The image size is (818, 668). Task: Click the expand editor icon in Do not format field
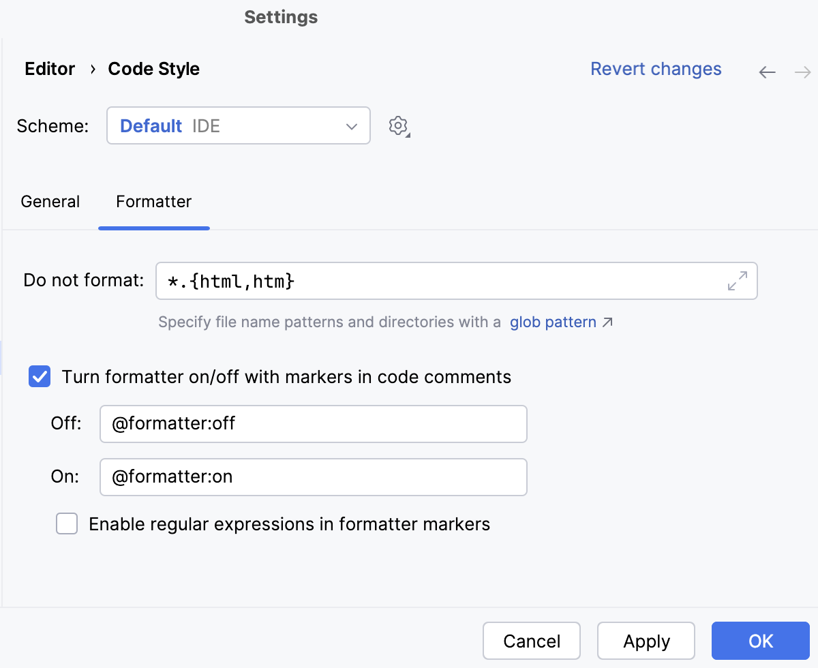738,281
